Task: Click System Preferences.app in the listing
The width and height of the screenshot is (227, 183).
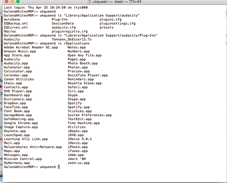Action: [90, 115]
